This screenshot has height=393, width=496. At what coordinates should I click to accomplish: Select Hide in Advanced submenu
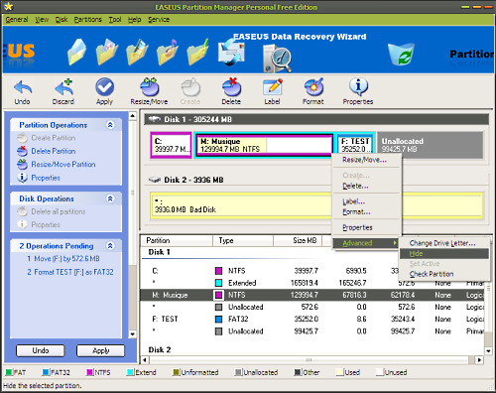click(444, 254)
